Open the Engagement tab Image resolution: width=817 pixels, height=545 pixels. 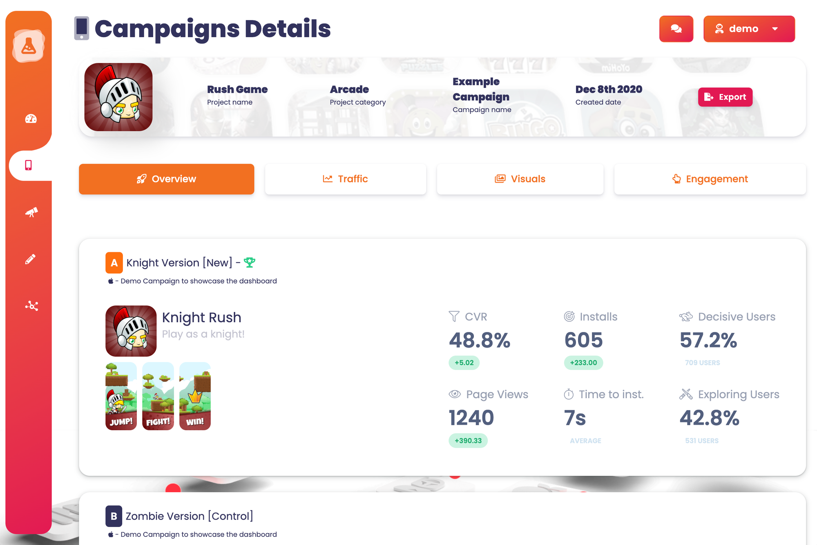point(710,179)
